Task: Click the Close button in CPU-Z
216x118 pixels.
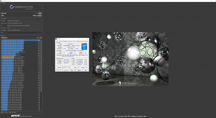Action: tap(86, 70)
